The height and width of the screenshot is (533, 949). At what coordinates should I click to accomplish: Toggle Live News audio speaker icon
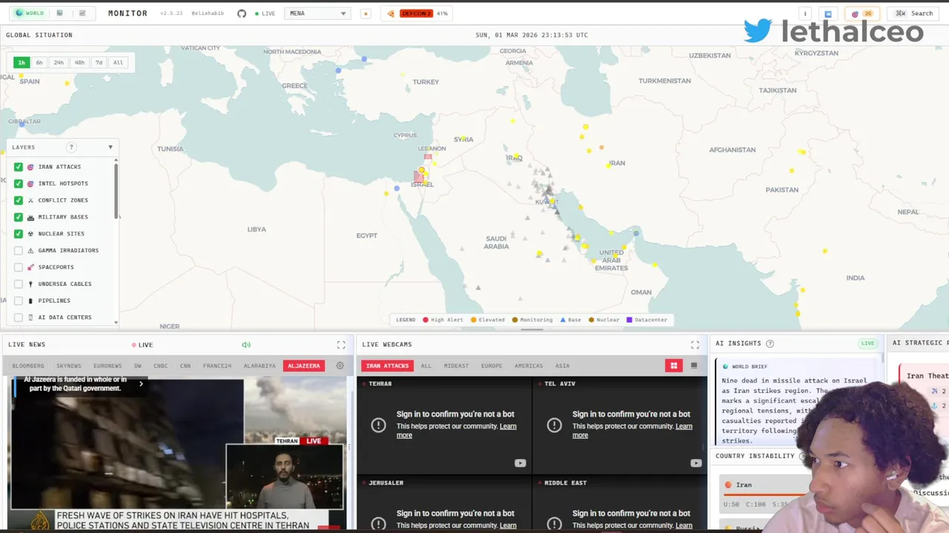click(x=246, y=345)
